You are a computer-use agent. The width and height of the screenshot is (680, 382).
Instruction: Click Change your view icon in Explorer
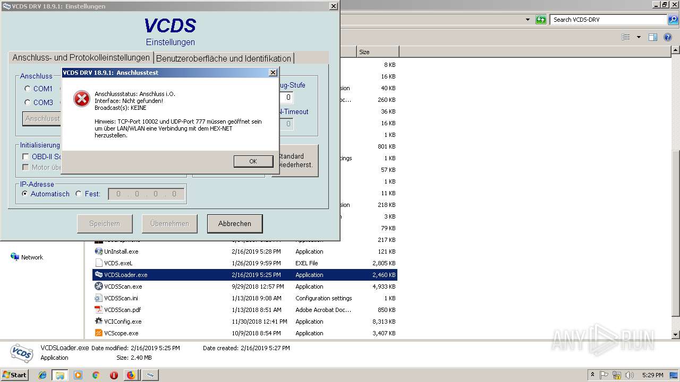(626, 37)
